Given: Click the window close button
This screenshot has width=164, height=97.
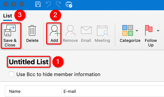Looking at the screenshot, I should coord(6,4).
